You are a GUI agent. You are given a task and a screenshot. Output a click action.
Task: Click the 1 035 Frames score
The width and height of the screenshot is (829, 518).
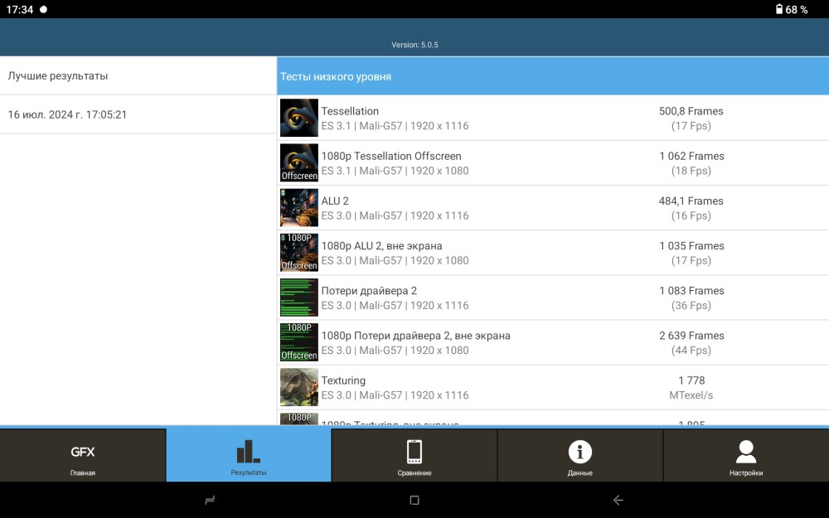point(691,246)
